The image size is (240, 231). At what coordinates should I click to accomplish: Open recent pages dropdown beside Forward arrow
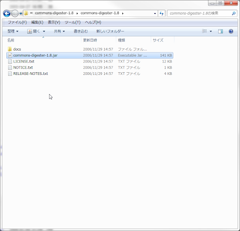point(21,13)
